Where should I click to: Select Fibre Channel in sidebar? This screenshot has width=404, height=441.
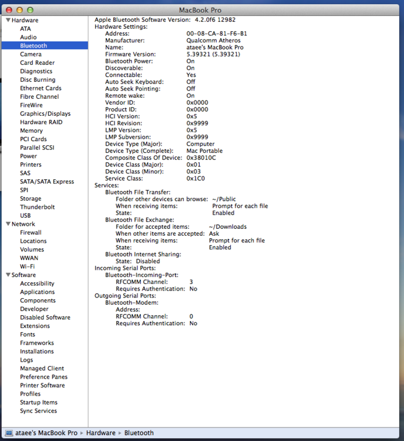coord(39,96)
